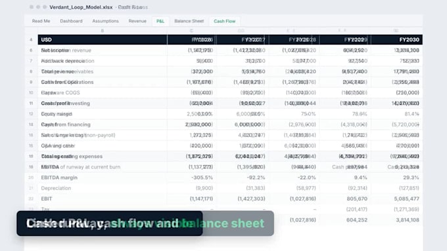Select the FY2030 column header cell
Screen dimensions: 447x251
click(x=396, y=40)
